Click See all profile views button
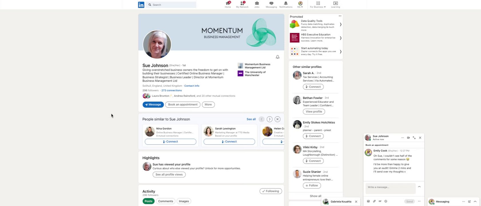 [x=169, y=175]
